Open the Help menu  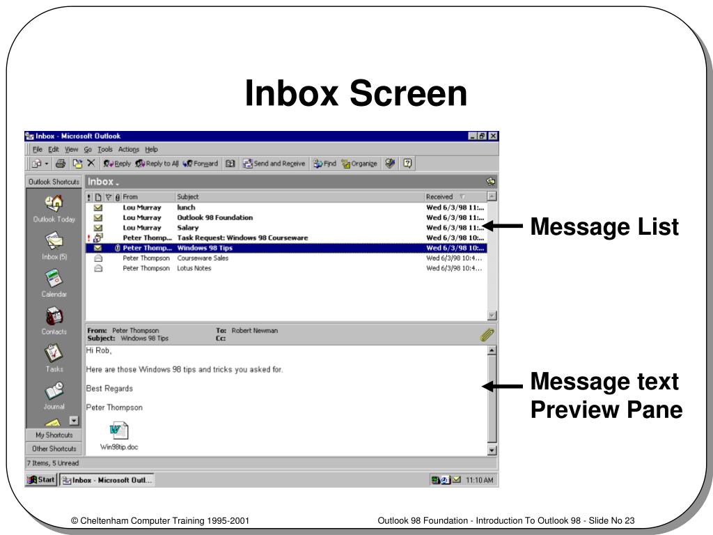tap(151, 149)
